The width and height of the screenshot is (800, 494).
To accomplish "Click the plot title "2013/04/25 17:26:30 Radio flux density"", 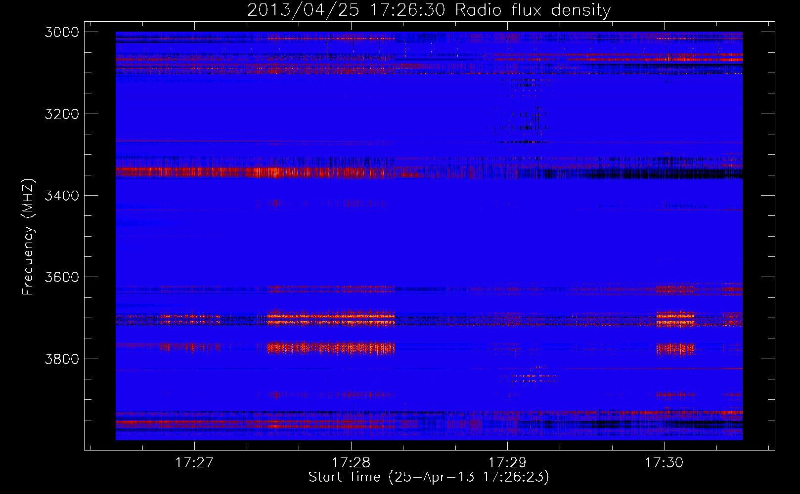I will point(429,10).
